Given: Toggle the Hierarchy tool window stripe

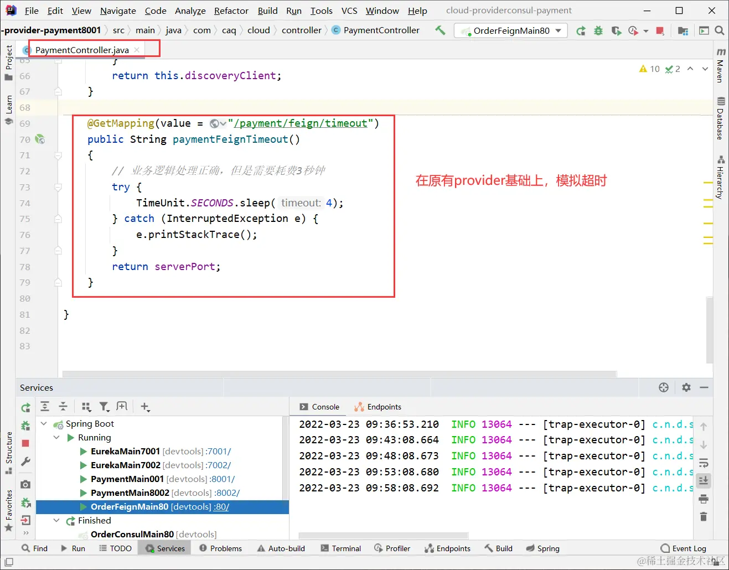Looking at the screenshot, I should coord(721,178).
